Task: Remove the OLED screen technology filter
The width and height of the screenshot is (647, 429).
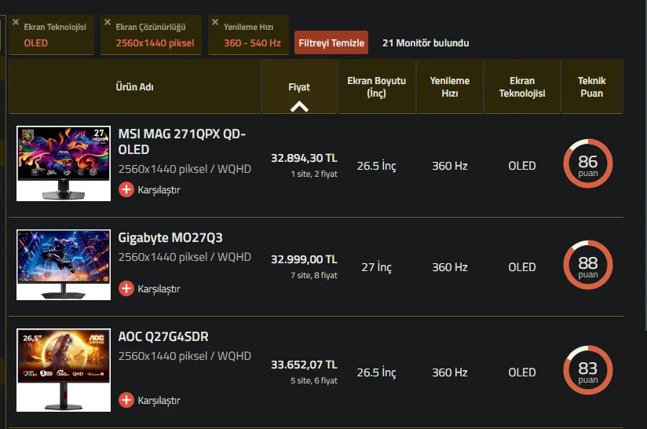Action: coord(16,23)
